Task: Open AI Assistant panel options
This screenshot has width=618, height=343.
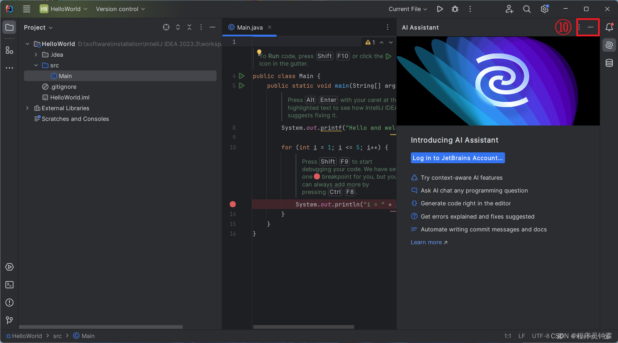Action: pyautogui.click(x=579, y=27)
